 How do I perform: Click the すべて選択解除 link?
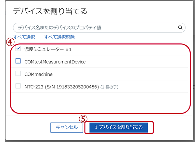(59, 37)
